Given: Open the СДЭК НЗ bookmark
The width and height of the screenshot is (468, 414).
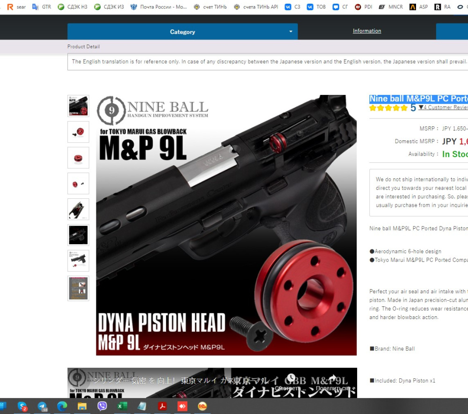Looking at the screenshot, I should click(x=73, y=7).
